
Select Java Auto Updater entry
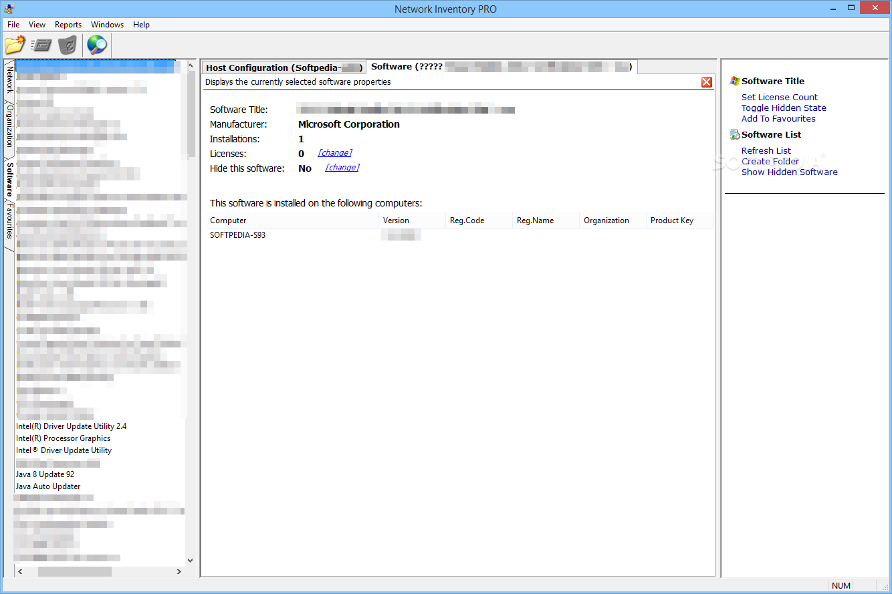48,486
